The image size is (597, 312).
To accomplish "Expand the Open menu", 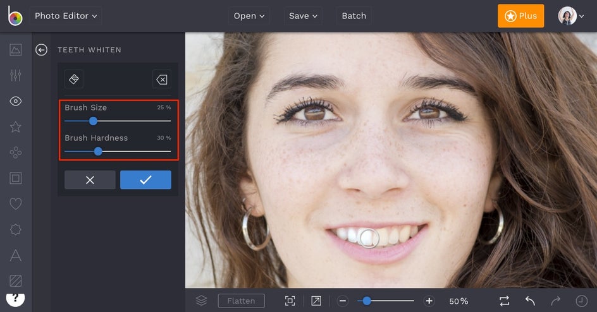I will coord(249,16).
